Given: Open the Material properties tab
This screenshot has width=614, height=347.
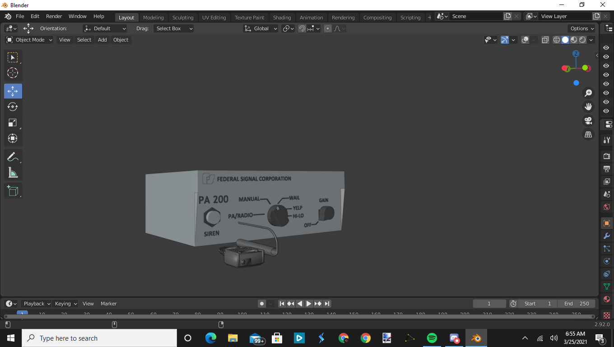Looking at the screenshot, I should pos(607,299).
